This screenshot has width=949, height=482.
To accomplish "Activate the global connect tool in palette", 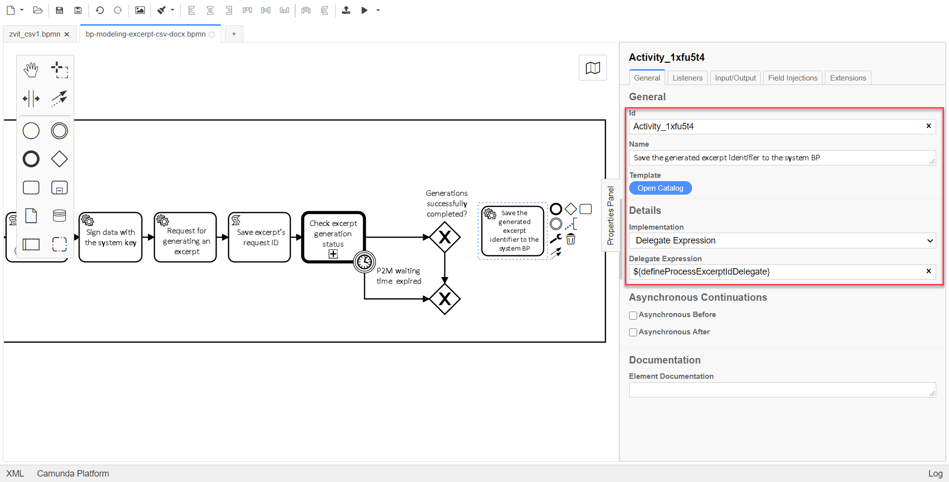I will 59,98.
